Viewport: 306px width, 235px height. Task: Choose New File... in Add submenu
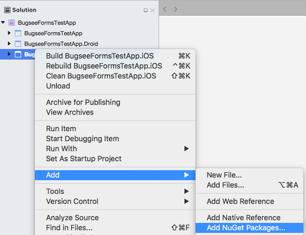pyautogui.click(x=249, y=175)
